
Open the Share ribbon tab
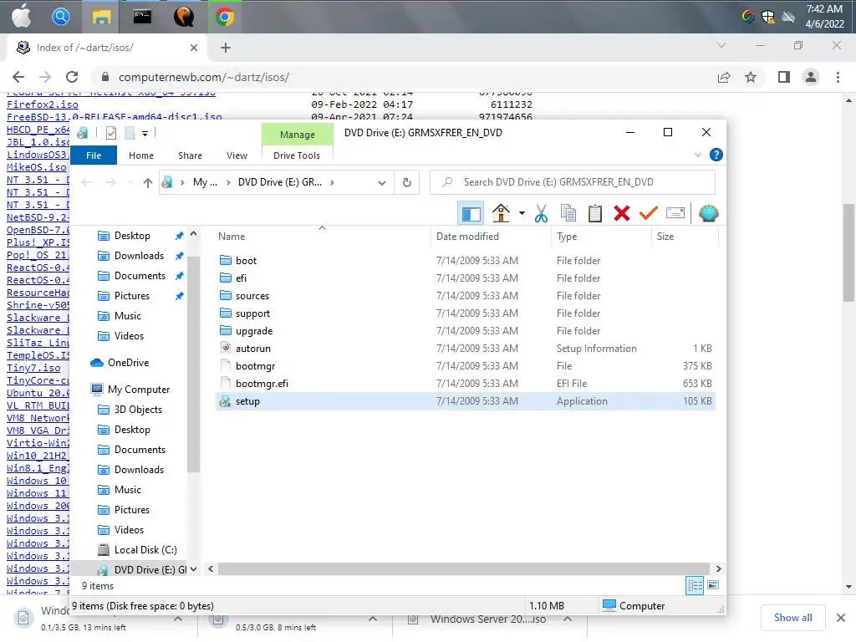pyautogui.click(x=190, y=155)
